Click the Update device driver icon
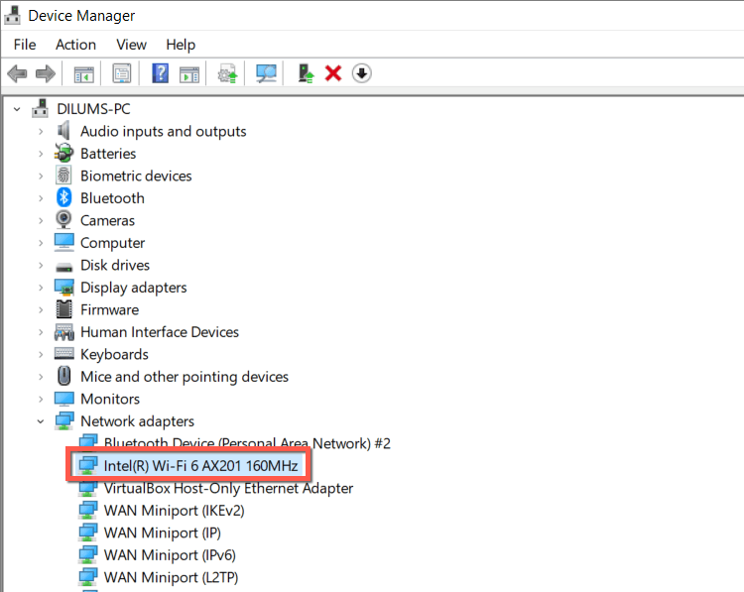 [x=227, y=73]
